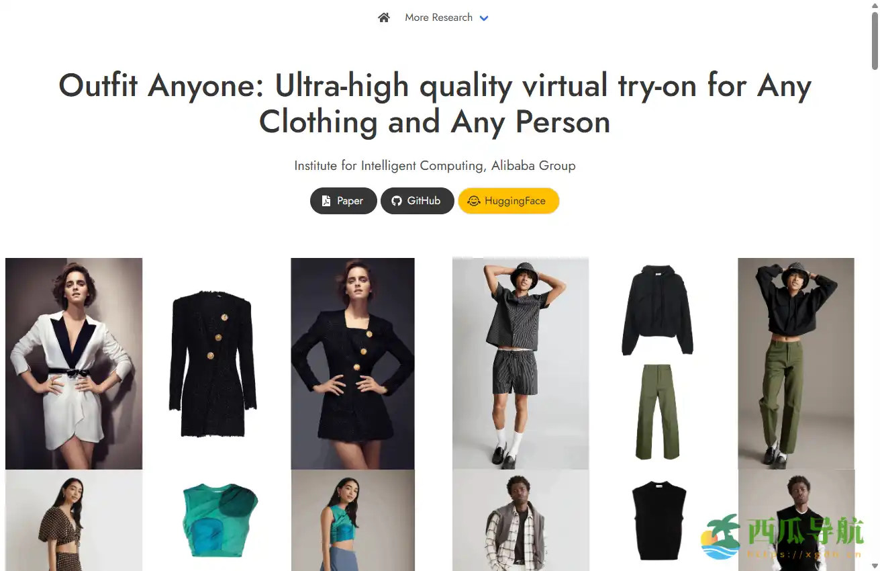The height and width of the screenshot is (571, 880).
Task: Go to the home page icon
Action: pos(384,17)
